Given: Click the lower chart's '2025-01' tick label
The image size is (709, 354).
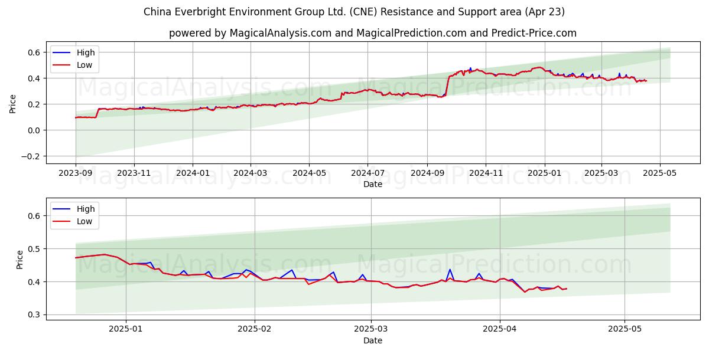Looking at the screenshot, I should click(x=126, y=330).
